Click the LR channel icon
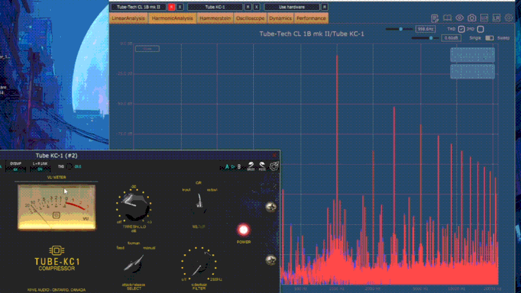The height and width of the screenshot is (293, 521). pyautogui.click(x=497, y=17)
